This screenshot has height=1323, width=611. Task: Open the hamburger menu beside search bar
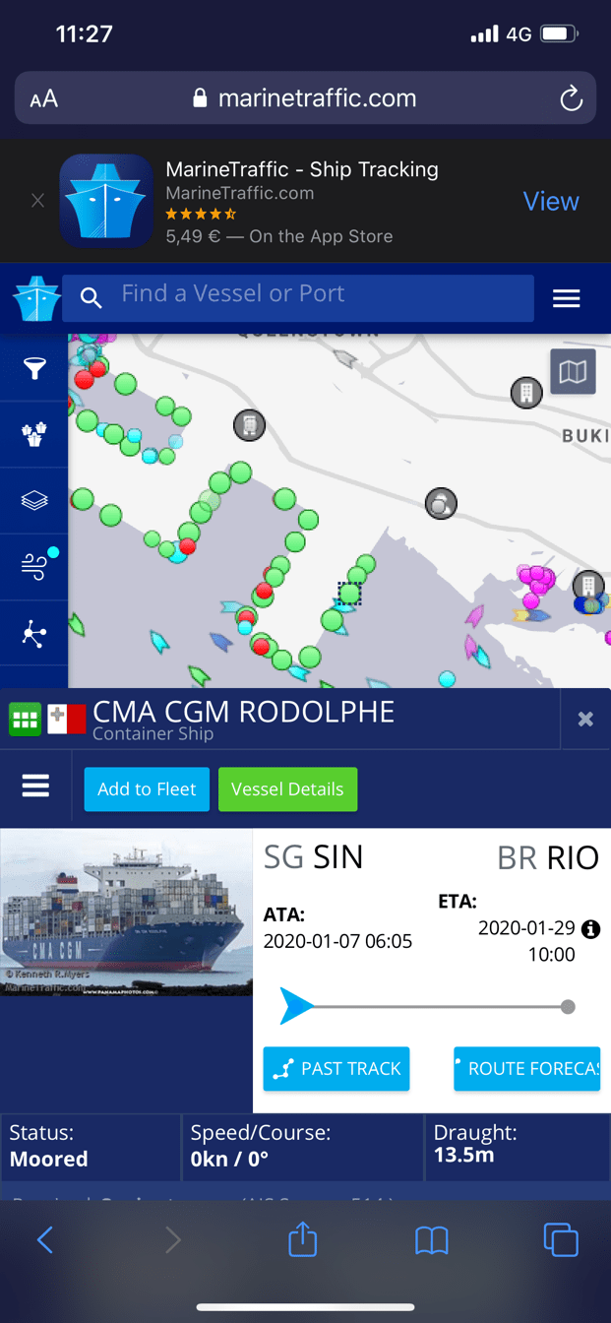point(567,298)
